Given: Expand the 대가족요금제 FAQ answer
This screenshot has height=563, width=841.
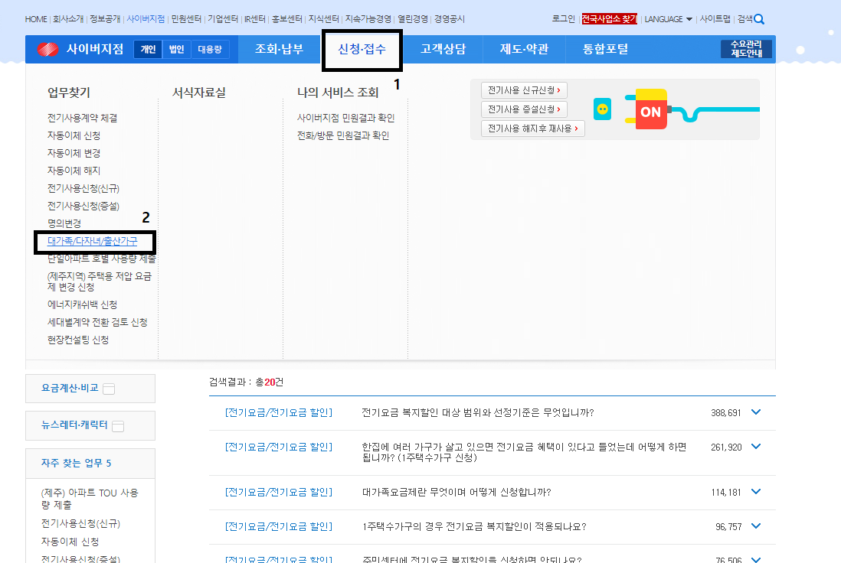Looking at the screenshot, I should click(x=756, y=492).
